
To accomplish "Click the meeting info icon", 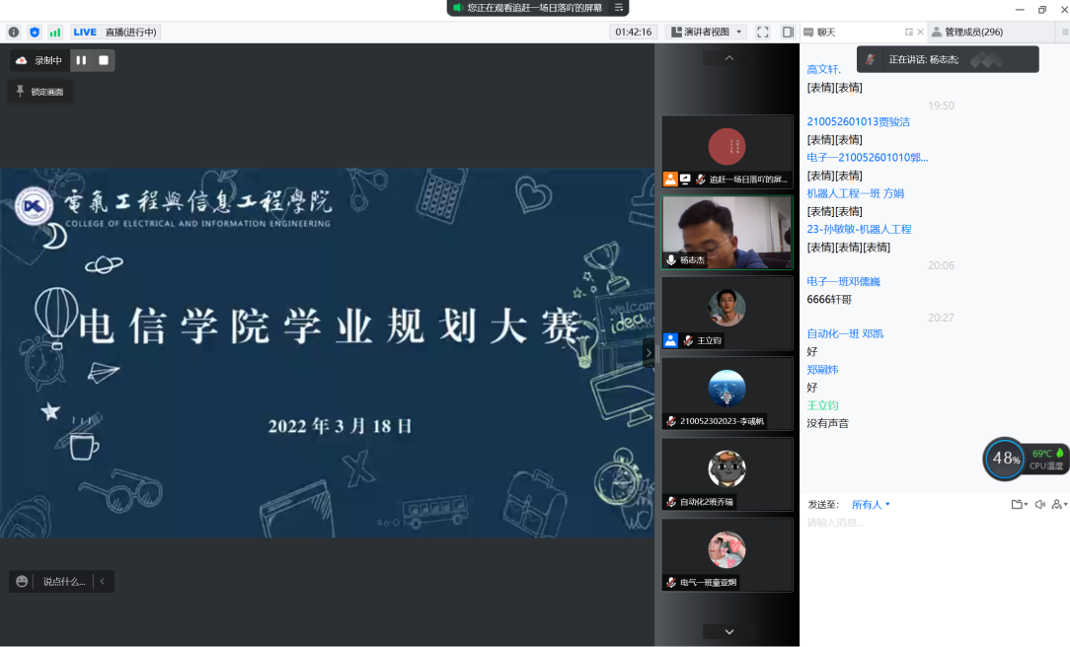I will (x=14, y=33).
